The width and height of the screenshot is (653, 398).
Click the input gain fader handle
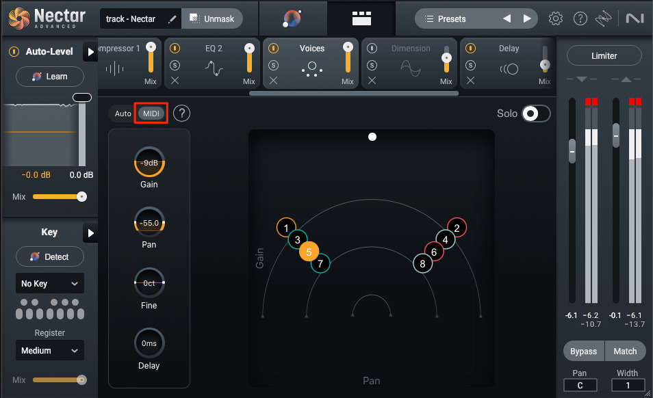572,151
